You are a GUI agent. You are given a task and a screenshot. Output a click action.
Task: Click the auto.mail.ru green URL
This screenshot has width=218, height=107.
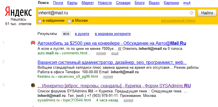click(64, 53)
